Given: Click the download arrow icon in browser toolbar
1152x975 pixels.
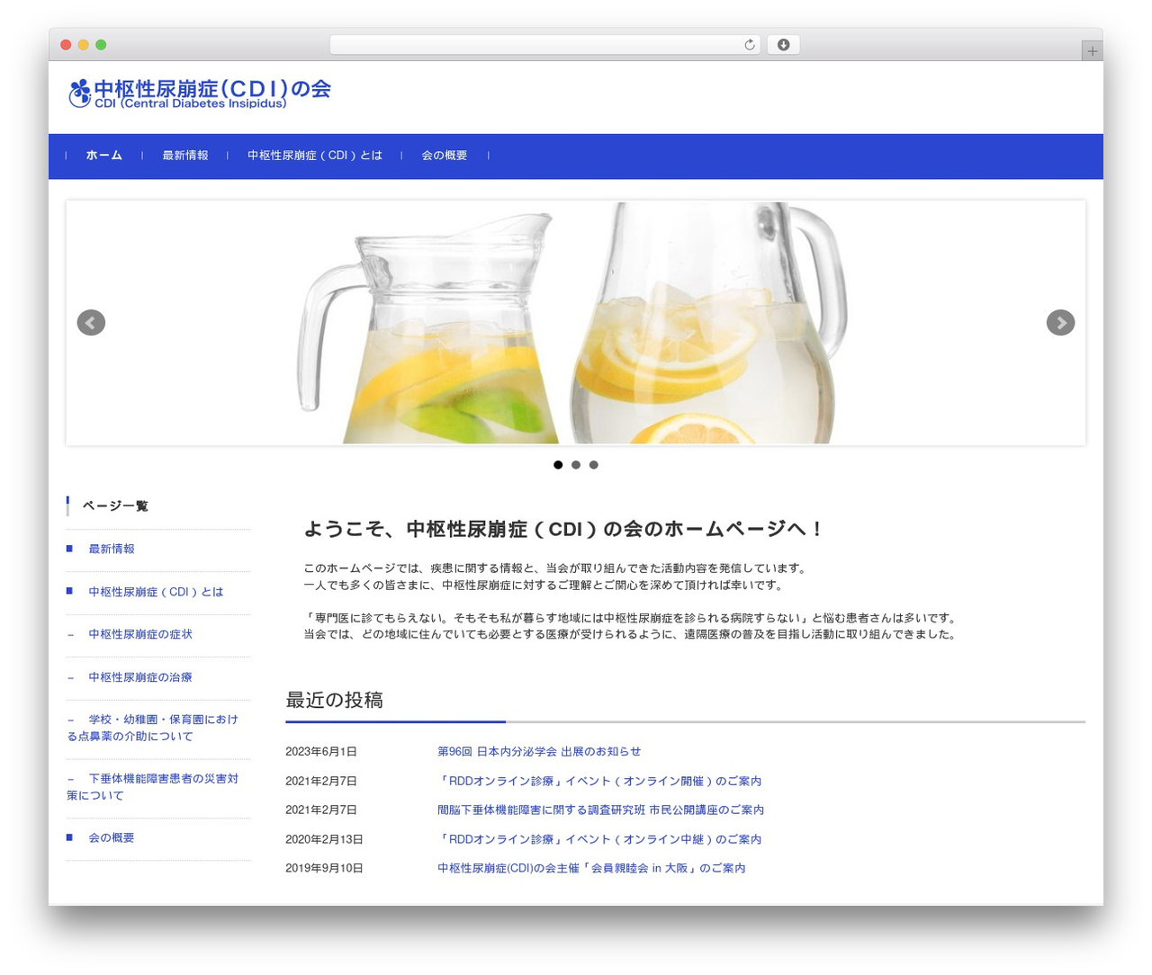Looking at the screenshot, I should [783, 45].
